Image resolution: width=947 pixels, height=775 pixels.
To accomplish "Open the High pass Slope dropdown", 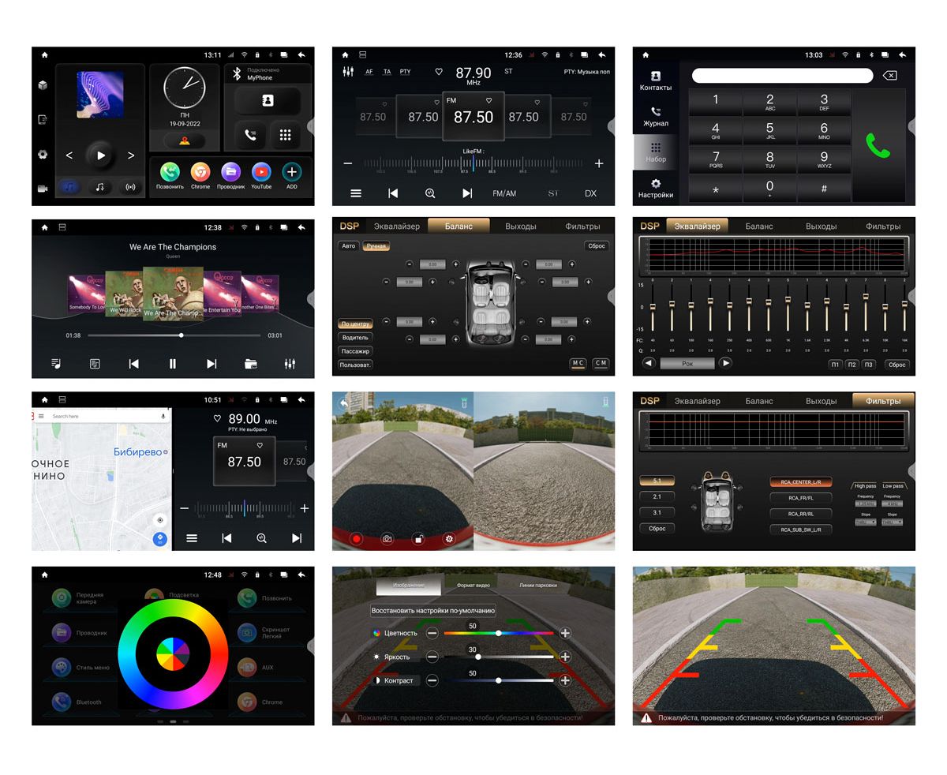I will click(x=866, y=522).
